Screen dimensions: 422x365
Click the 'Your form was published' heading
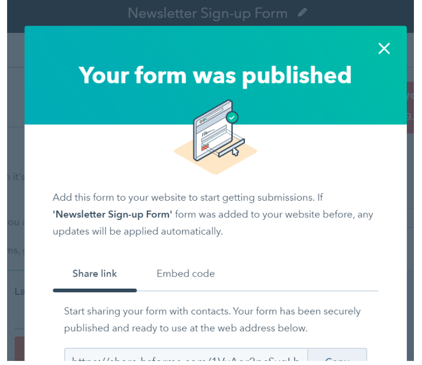(x=215, y=75)
